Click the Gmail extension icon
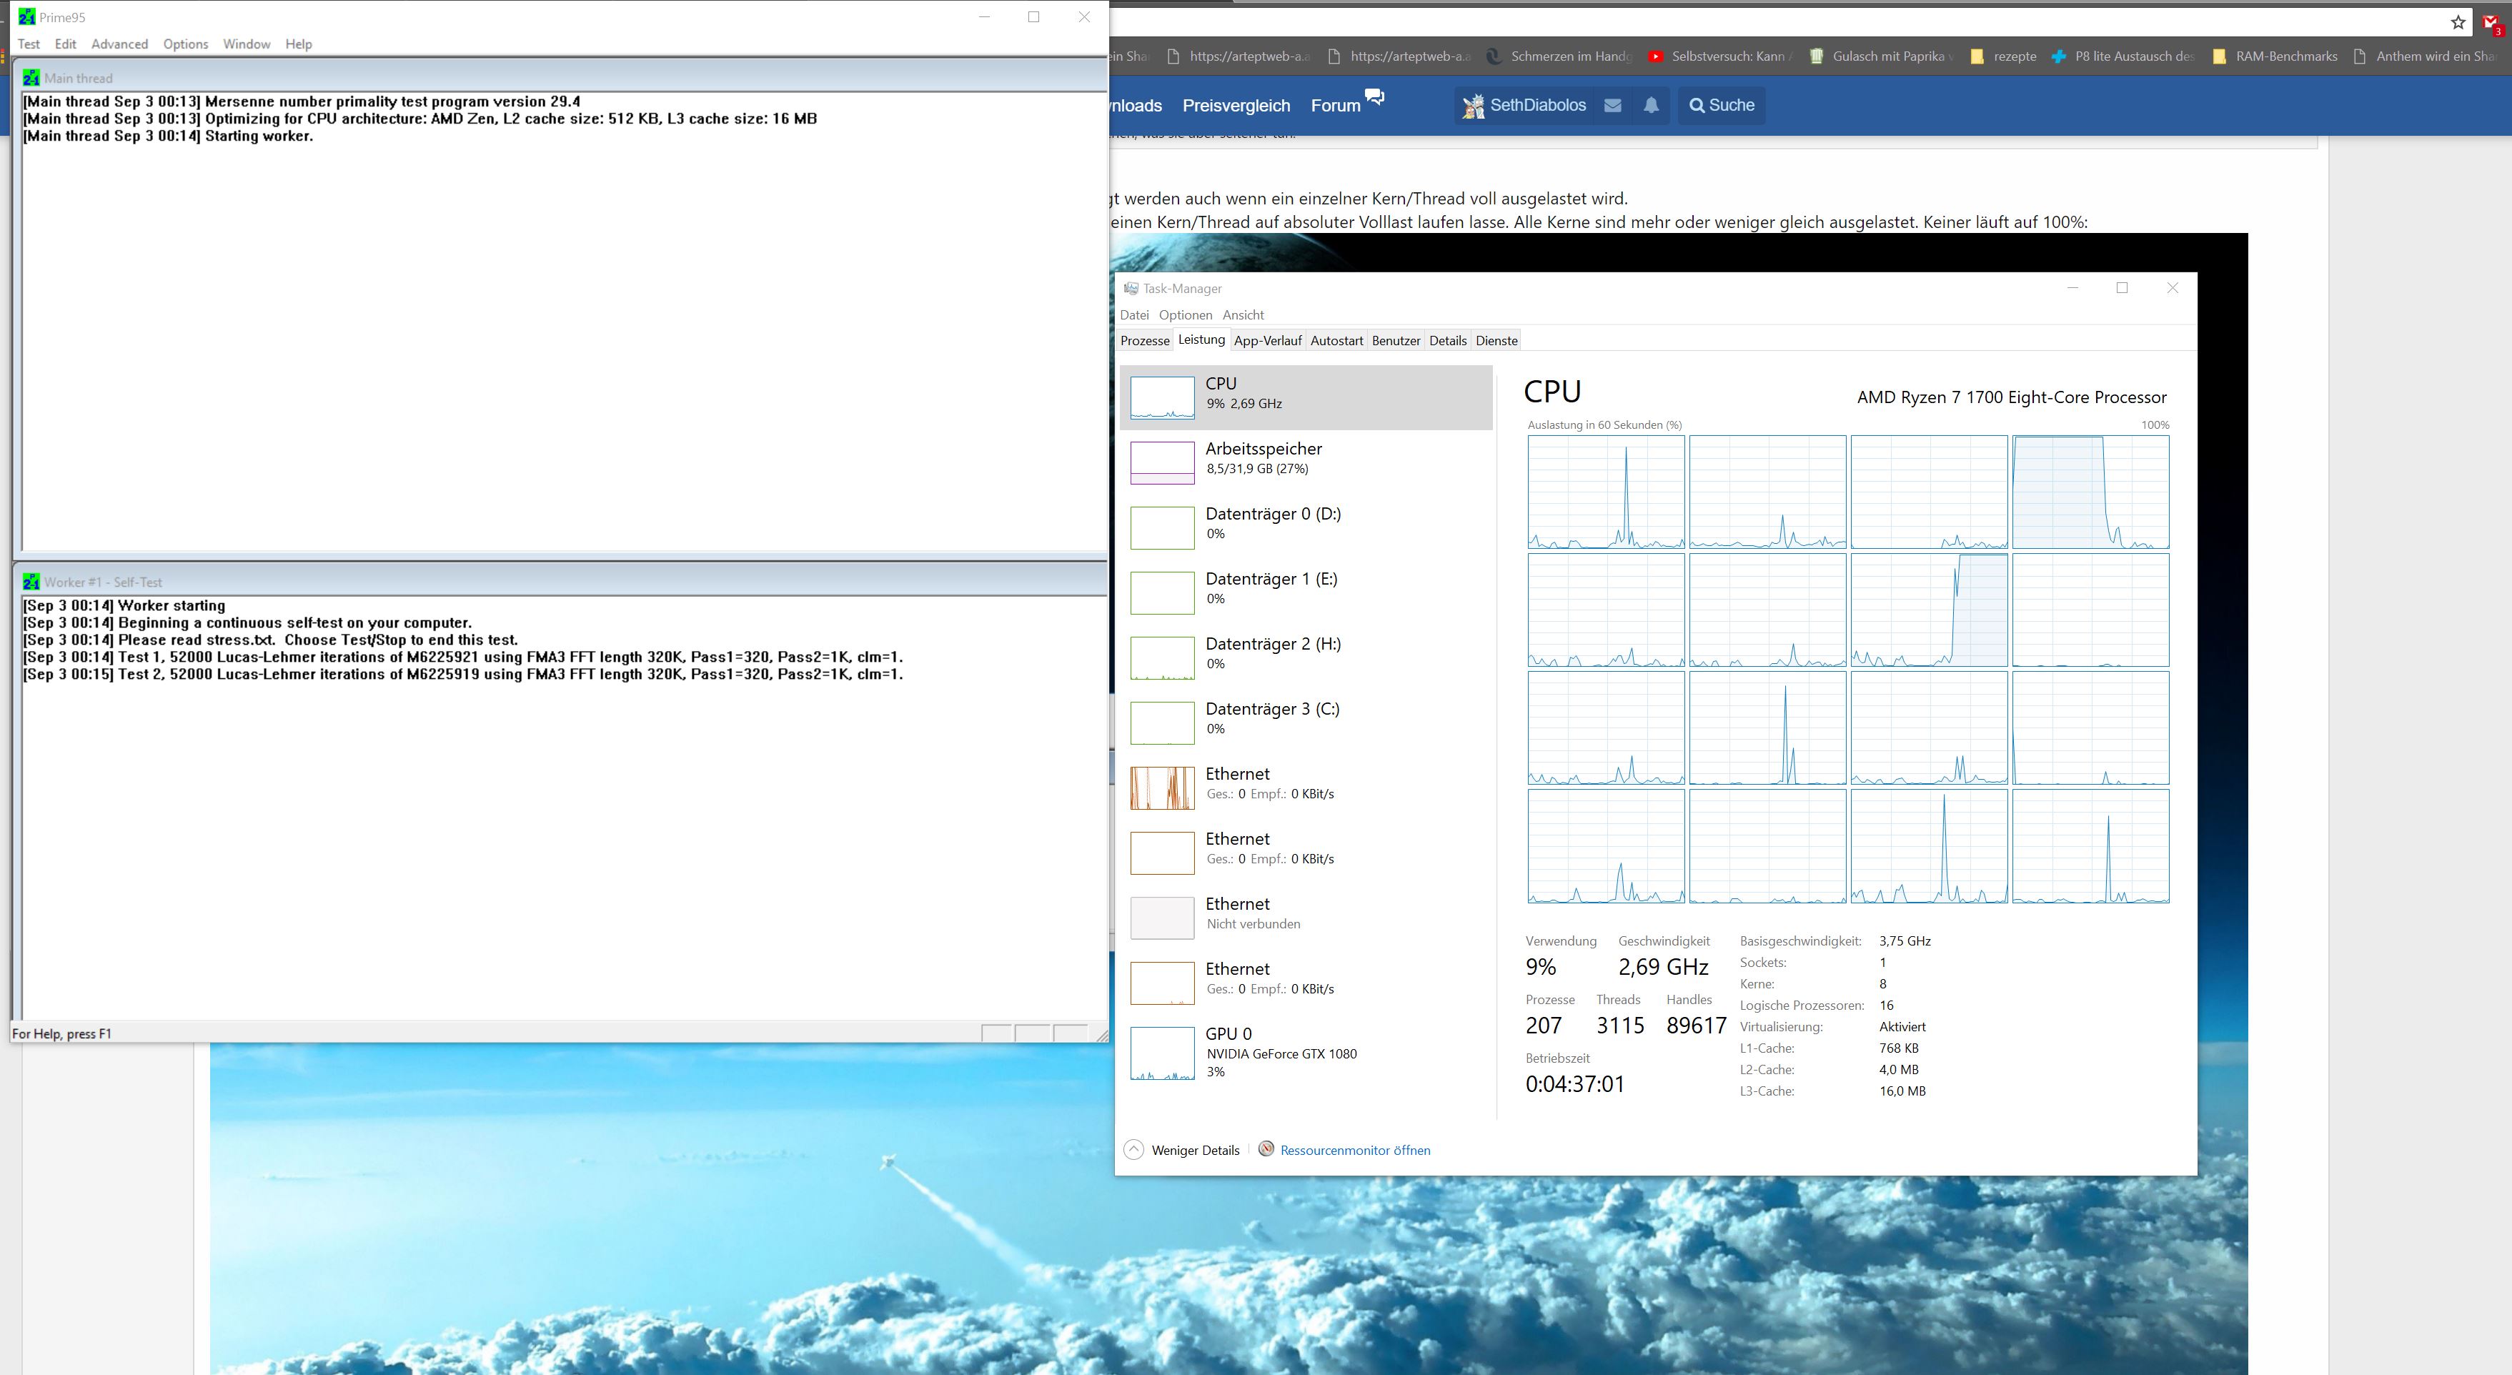The image size is (2512, 1375). [x=2491, y=24]
